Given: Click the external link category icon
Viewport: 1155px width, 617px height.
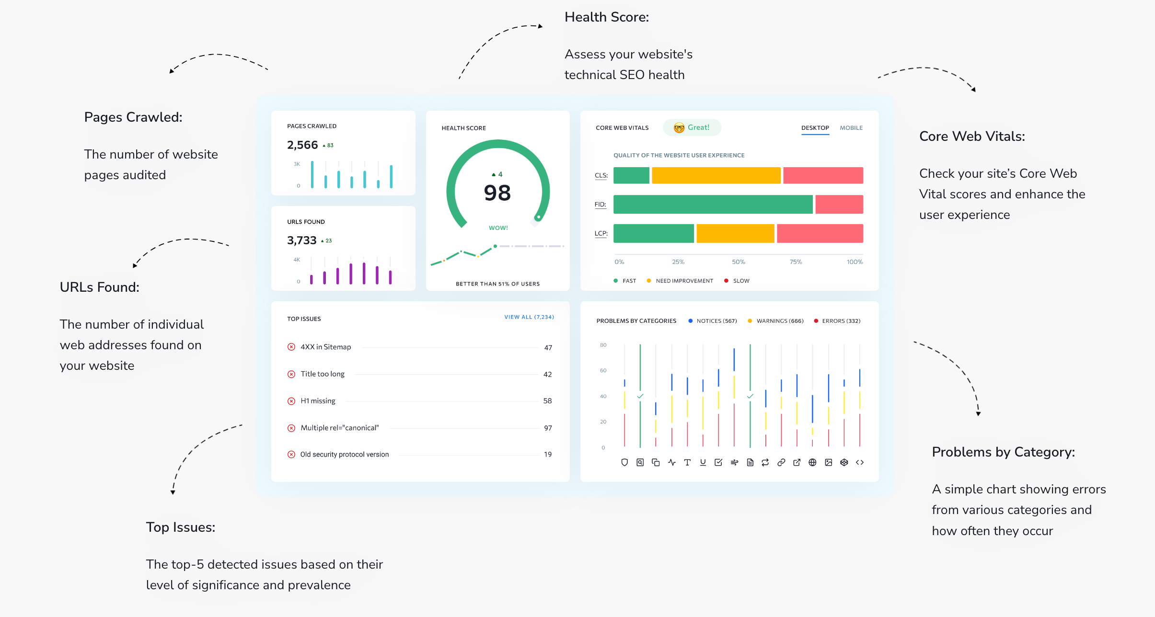Looking at the screenshot, I should click(x=797, y=462).
